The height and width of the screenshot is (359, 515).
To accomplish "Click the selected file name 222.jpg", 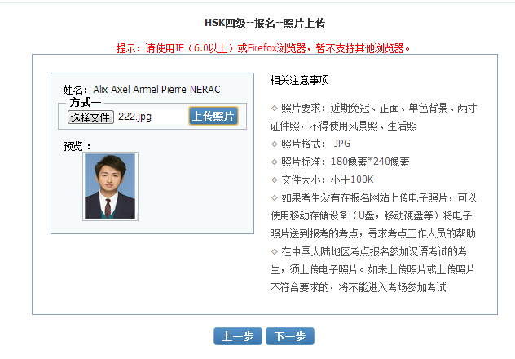I will 134,117.
